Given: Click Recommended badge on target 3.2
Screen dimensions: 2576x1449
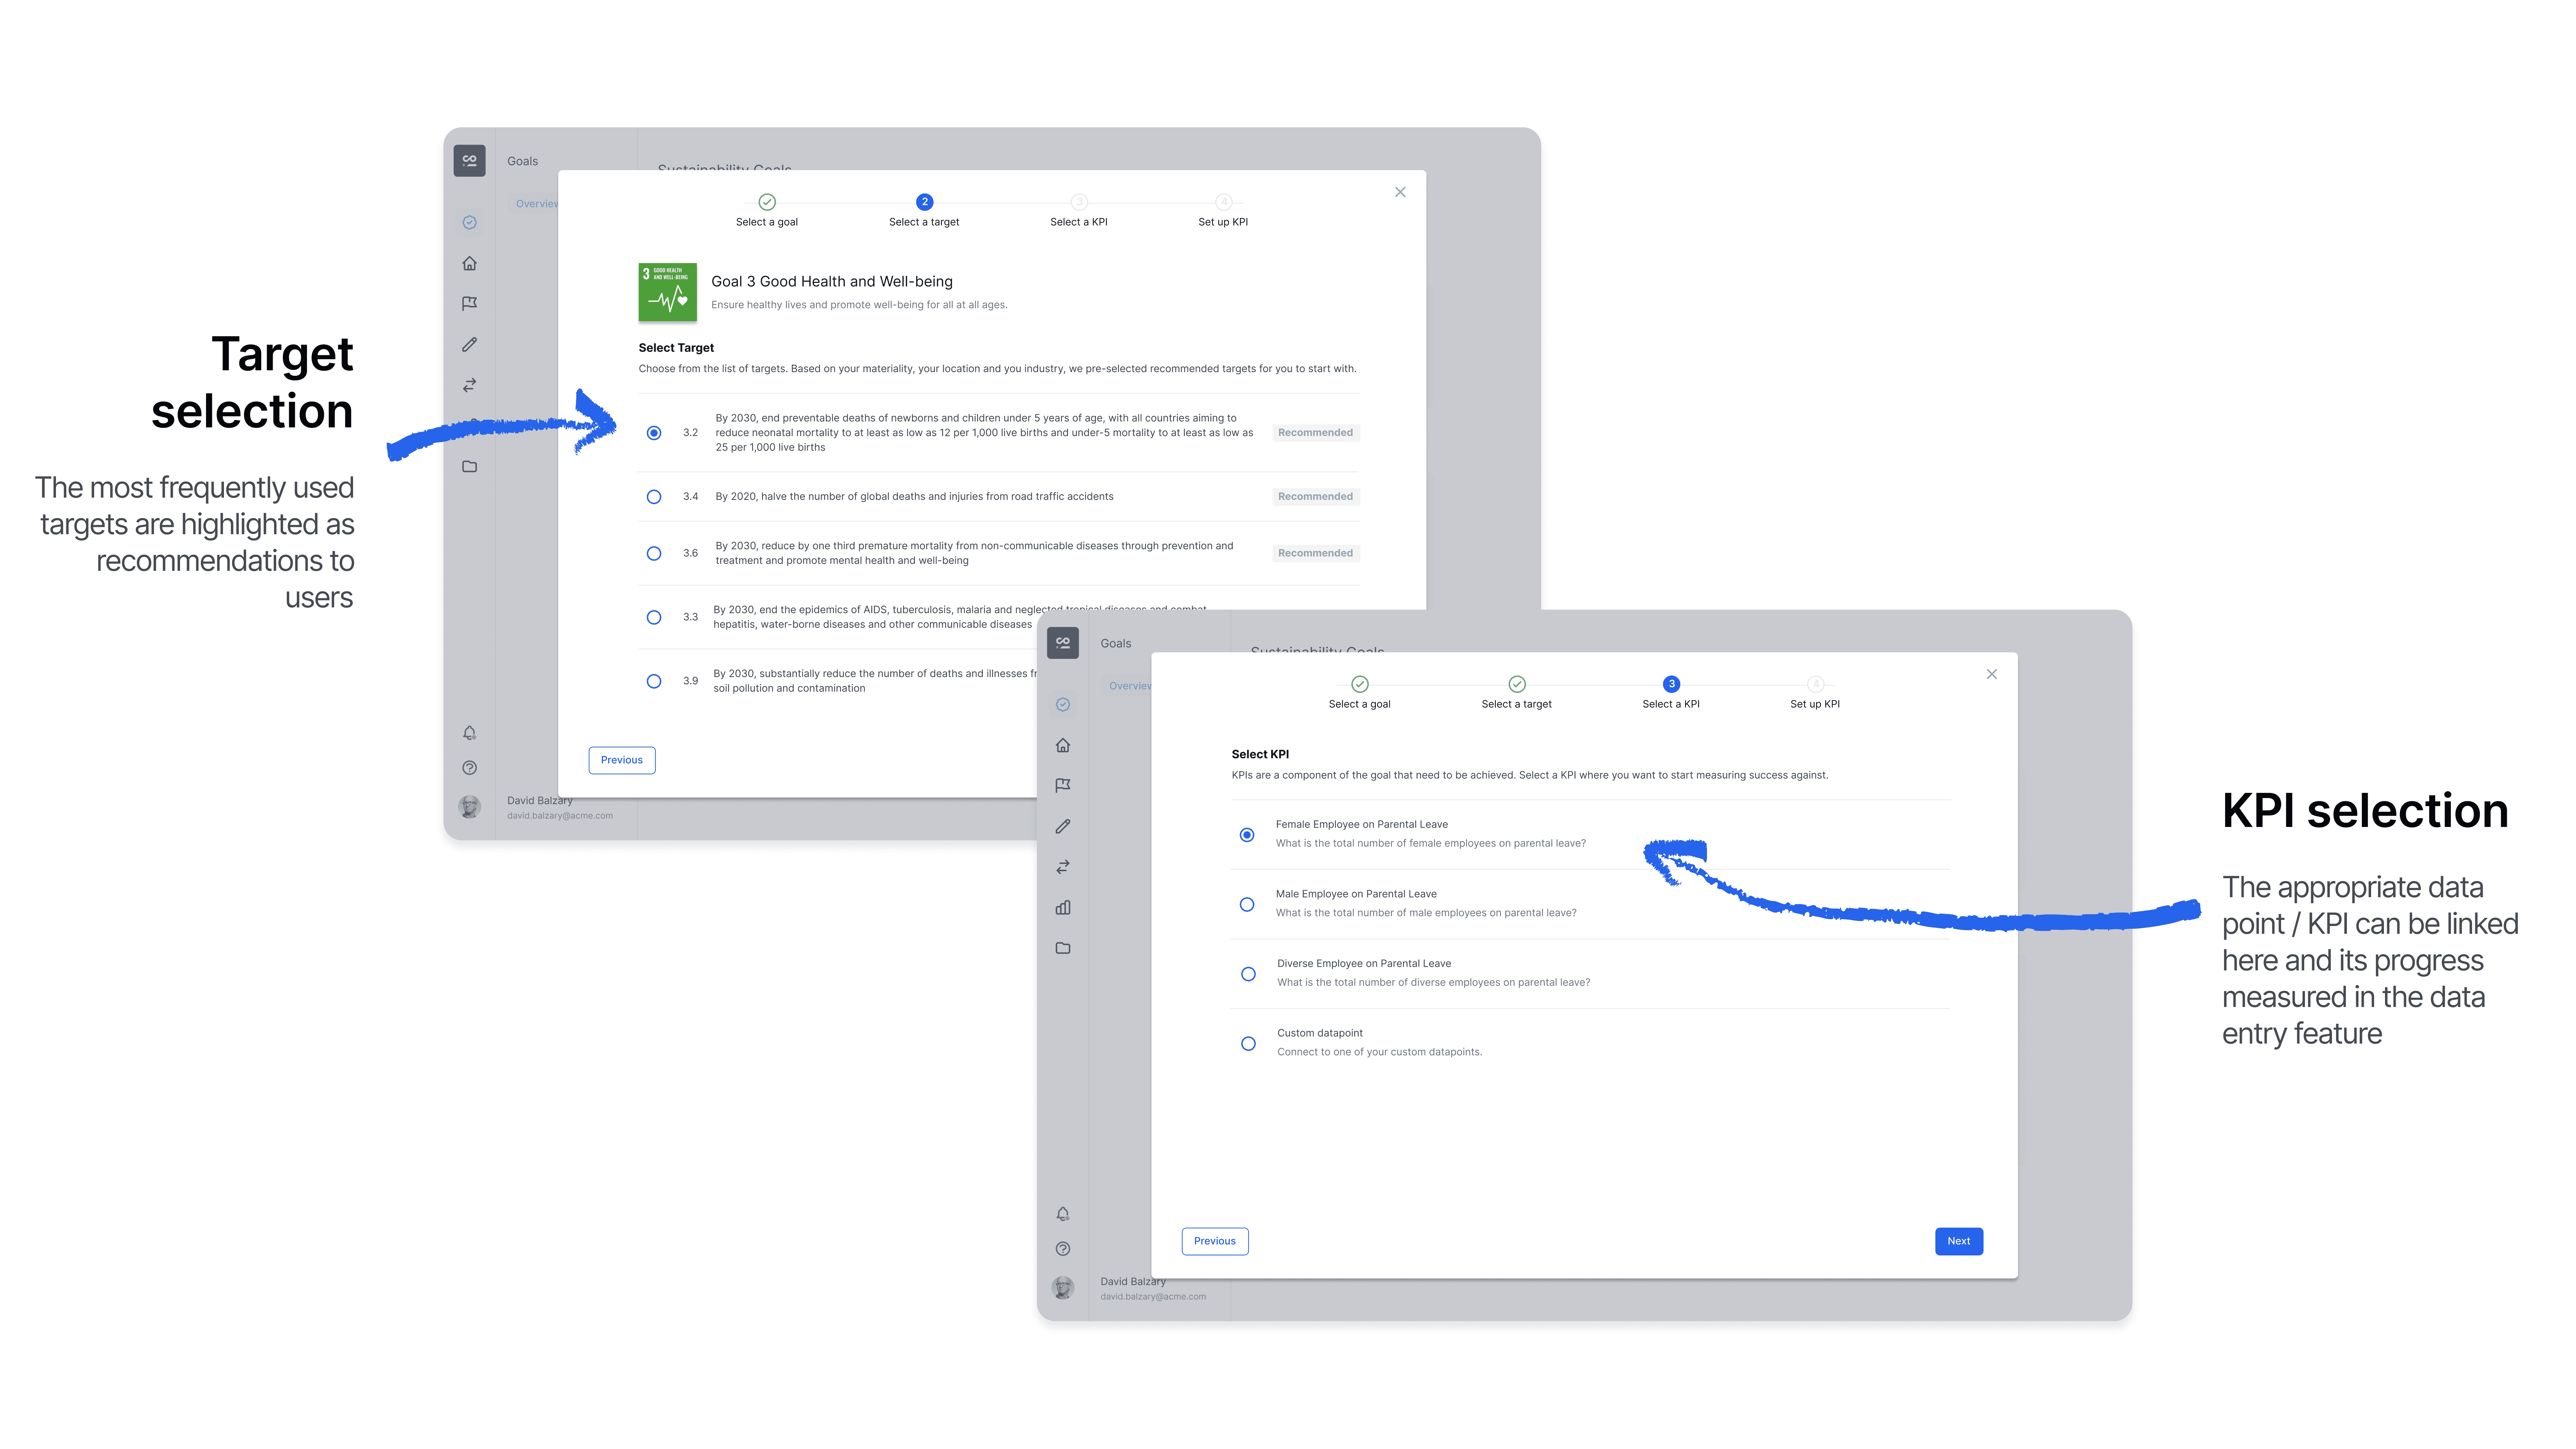Looking at the screenshot, I should pos(1316,433).
